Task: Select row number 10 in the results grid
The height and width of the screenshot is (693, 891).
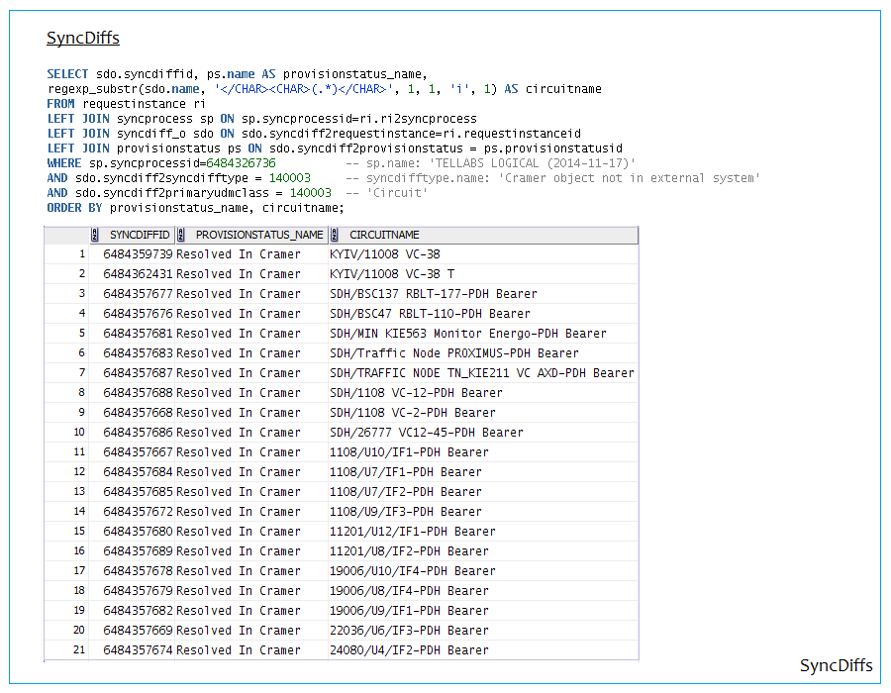Action: pyautogui.click(x=78, y=433)
